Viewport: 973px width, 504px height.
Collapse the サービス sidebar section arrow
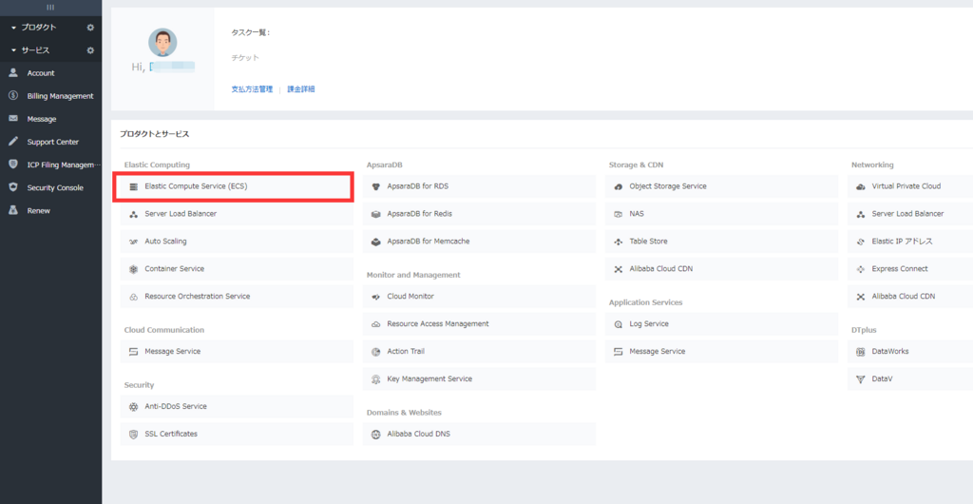click(x=13, y=50)
